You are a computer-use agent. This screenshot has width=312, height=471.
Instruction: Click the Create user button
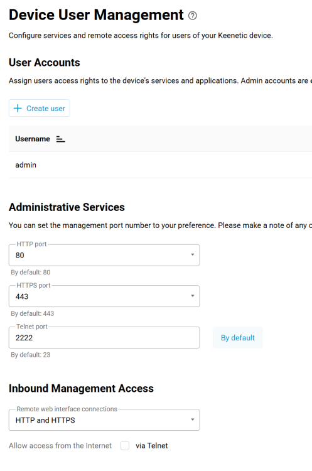coord(40,108)
